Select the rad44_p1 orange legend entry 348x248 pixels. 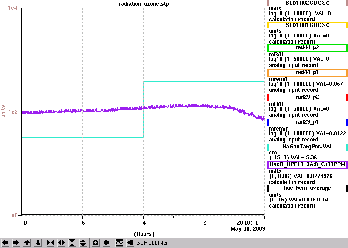coord(308,73)
